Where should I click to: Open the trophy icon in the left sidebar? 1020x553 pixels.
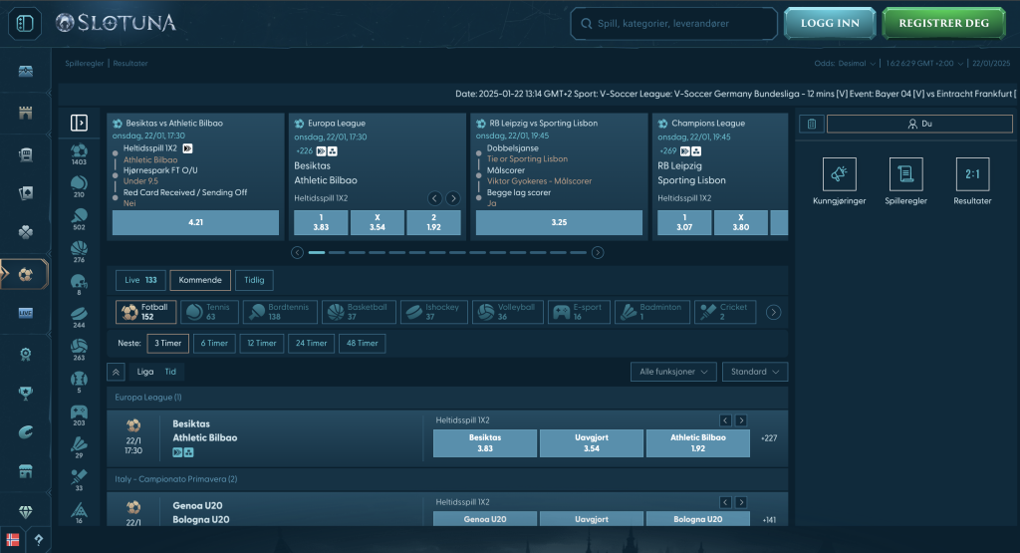(25, 393)
